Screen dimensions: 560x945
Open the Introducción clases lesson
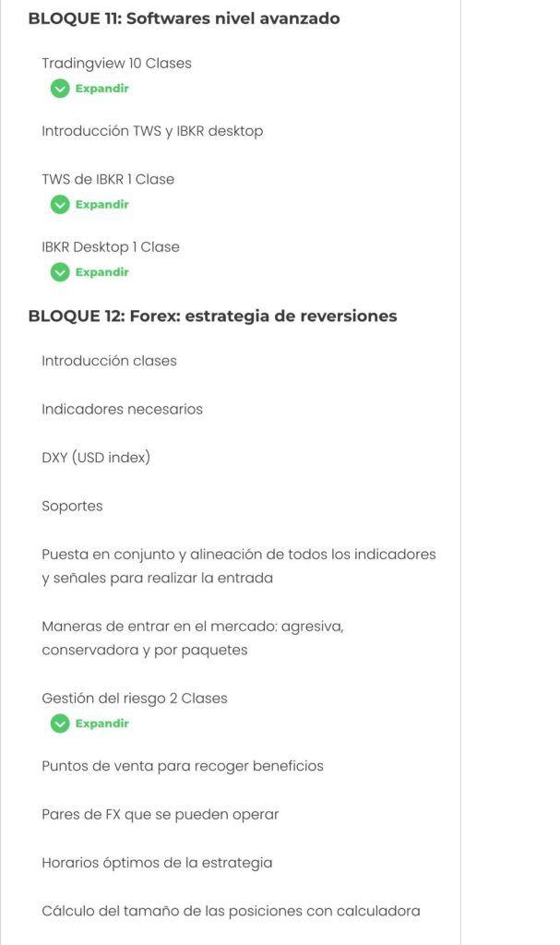click(x=109, y=361)
